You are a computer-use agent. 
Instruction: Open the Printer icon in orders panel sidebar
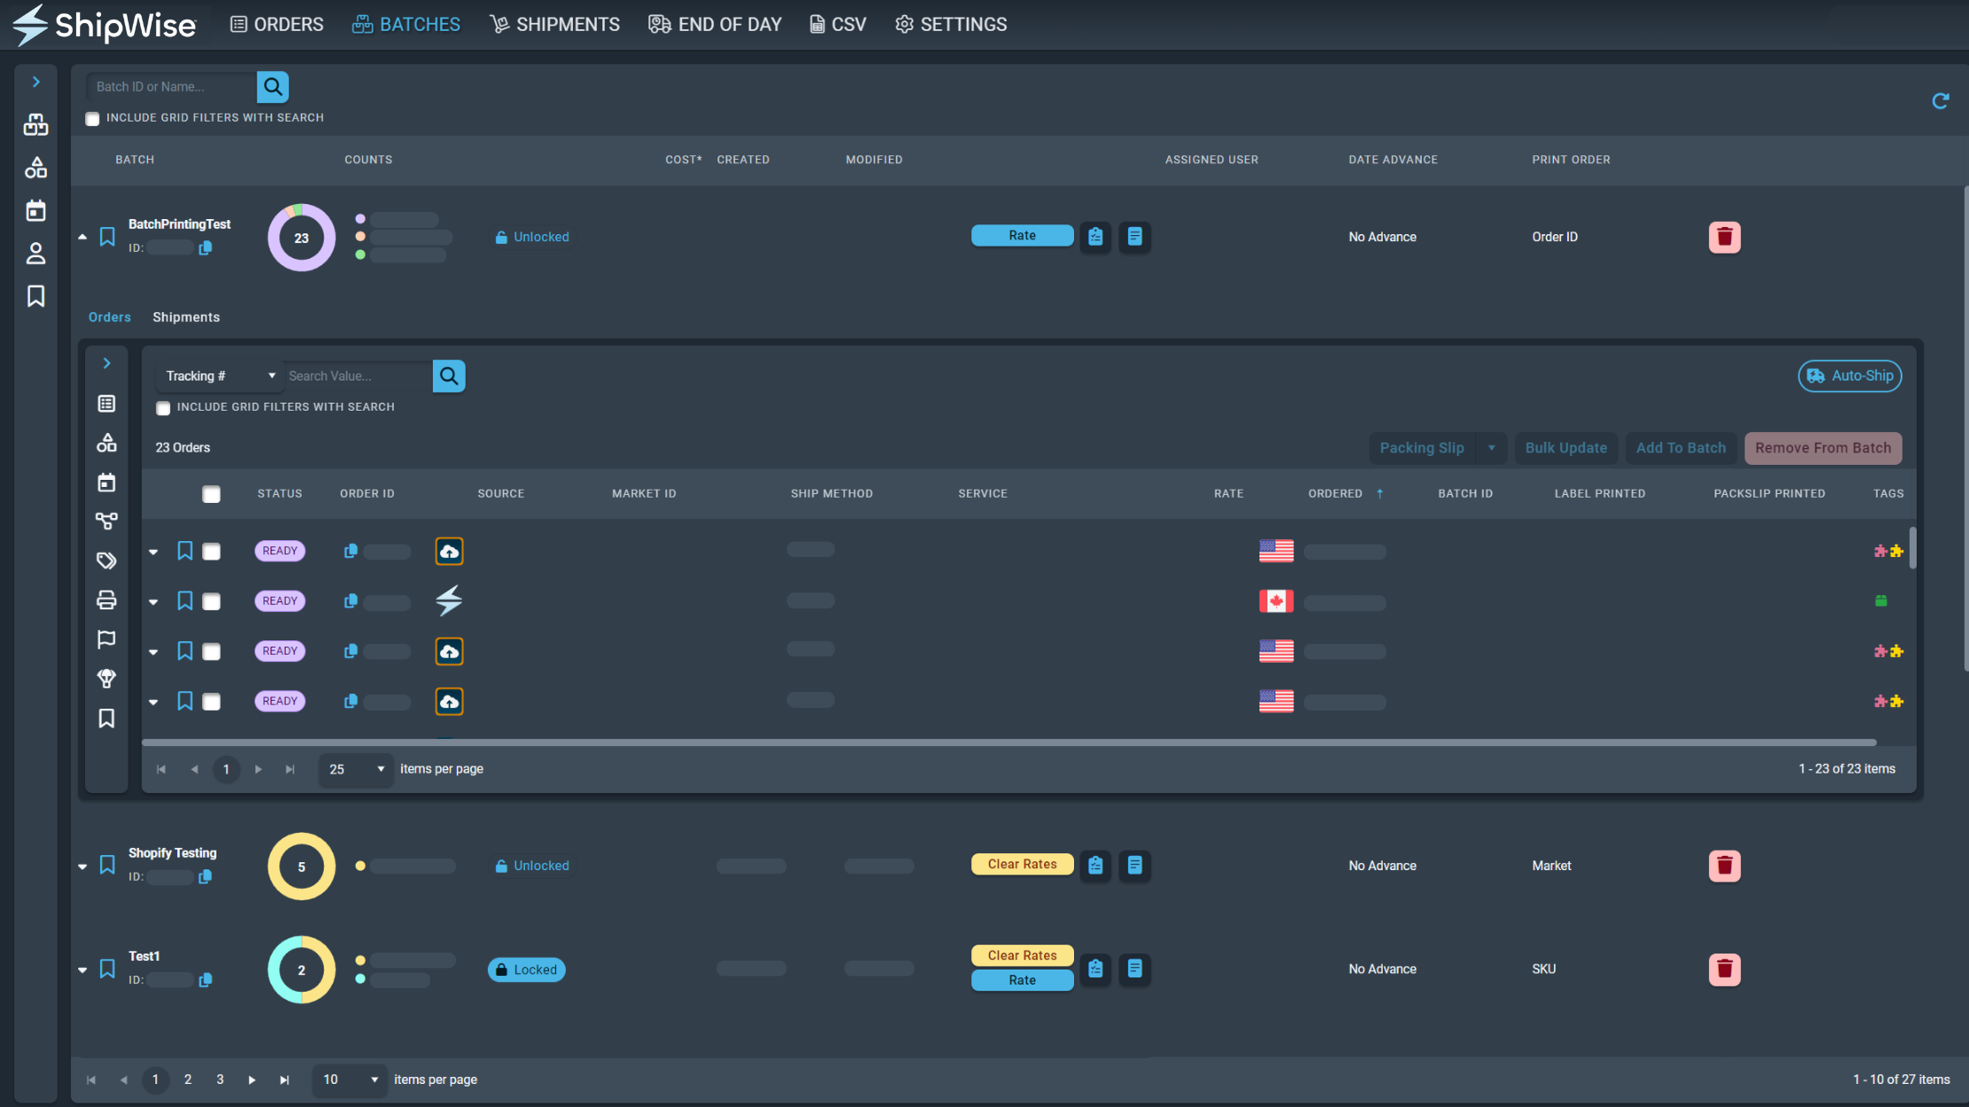[106, 601]
